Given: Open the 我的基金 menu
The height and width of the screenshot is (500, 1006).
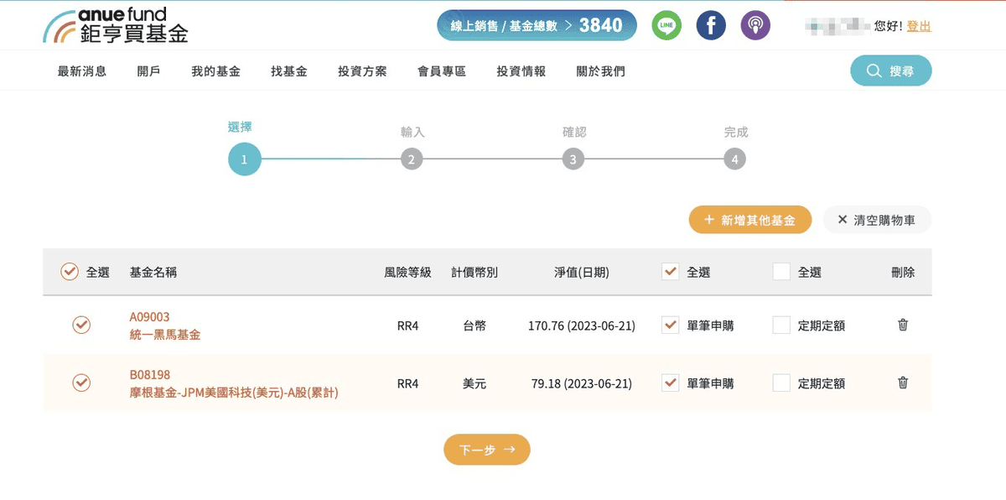Looking at the screenshot, I should pos(215,71).
